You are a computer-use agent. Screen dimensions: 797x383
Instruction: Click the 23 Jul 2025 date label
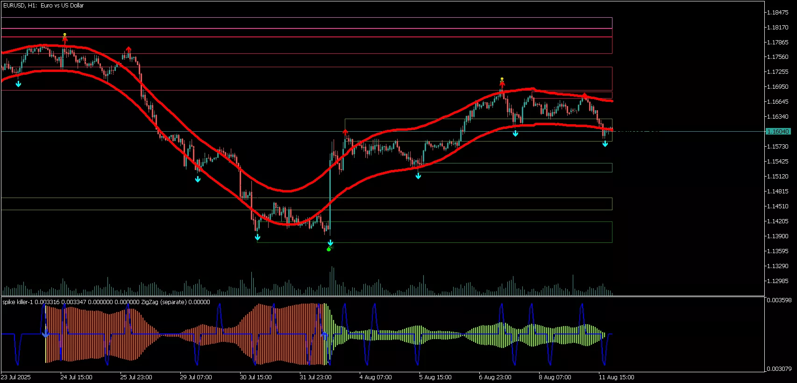coord(16,377)
